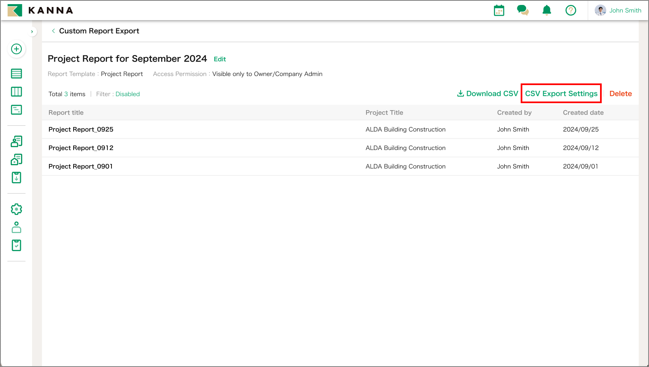The image size is (649, 367).
Task: Open the list view icon in sidebar
Action: pyautogui.click(x=16, y=74)
